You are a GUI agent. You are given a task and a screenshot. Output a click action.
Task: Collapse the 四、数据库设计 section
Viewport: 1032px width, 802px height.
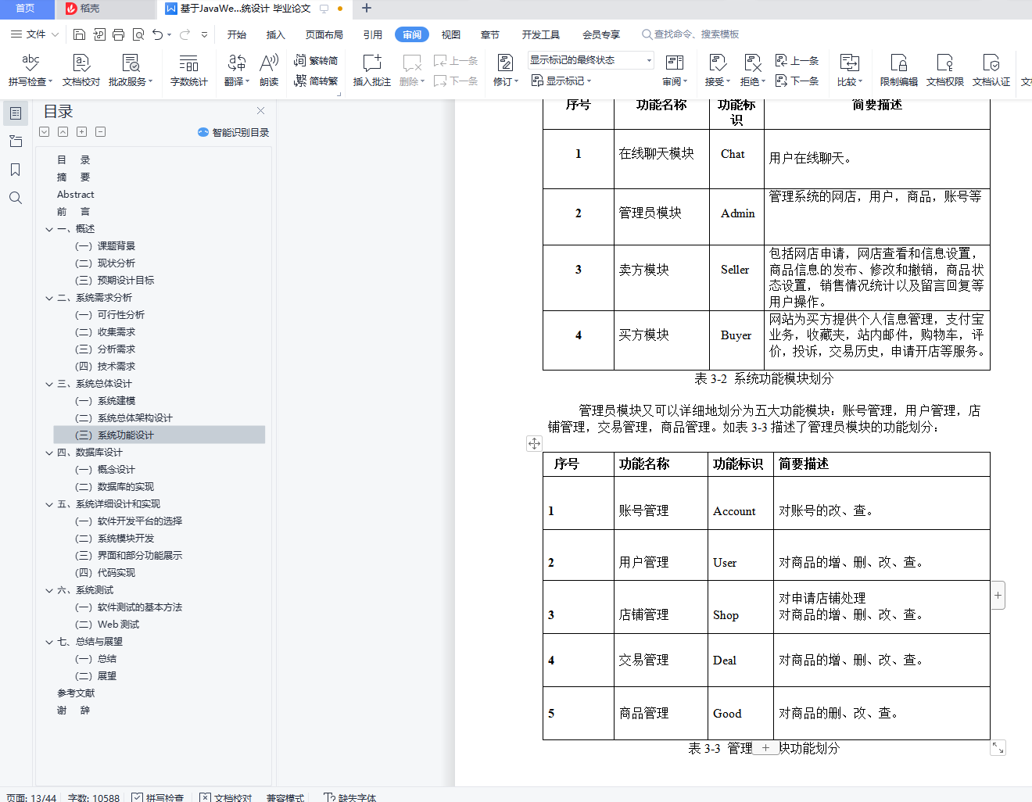pos(49,453)
